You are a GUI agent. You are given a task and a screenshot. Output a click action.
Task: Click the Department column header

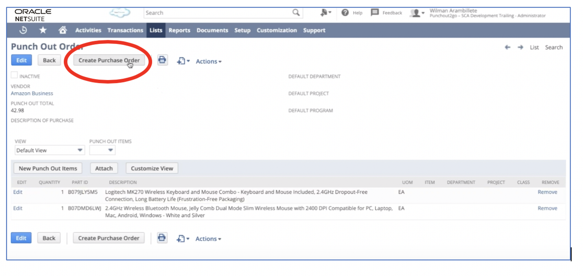point(461,182)
